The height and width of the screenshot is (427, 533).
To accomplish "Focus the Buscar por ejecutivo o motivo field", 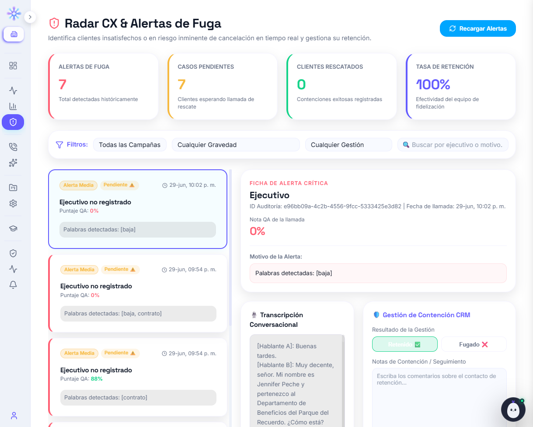I will 453,145.
